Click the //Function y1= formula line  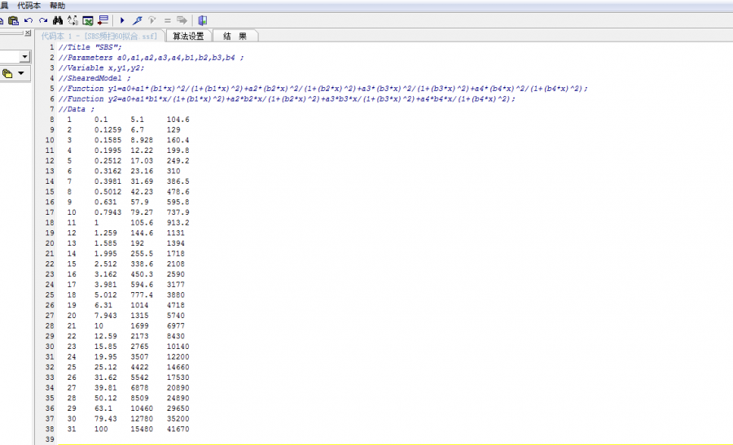(x=323, y=88)
